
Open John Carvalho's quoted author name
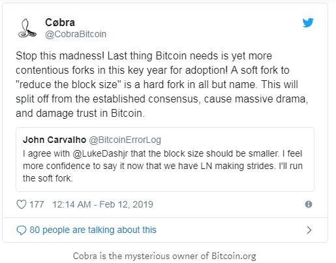(54, 140)
